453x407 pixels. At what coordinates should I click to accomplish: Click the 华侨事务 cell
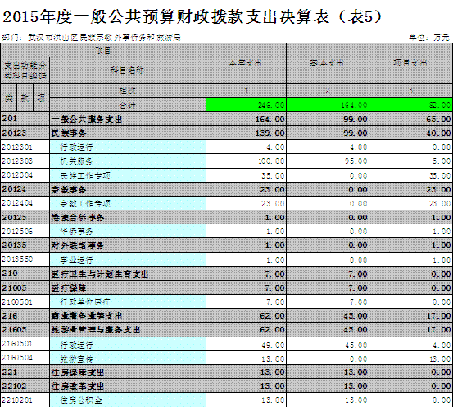pyautogui.click(x=128, y=232)
